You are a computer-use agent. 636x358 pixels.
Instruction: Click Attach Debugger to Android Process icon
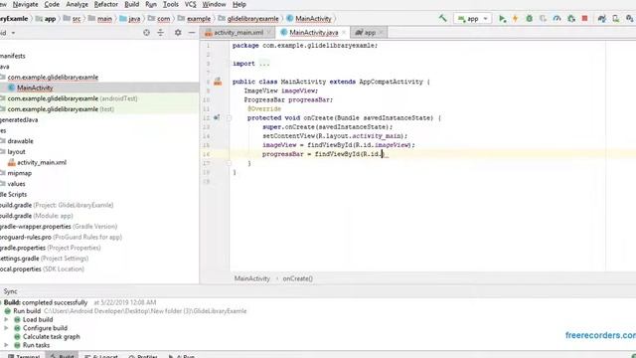(571, 19)
